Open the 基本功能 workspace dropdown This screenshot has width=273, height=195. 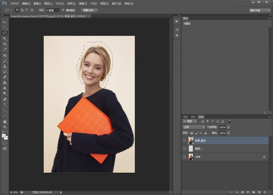pyautogui.click(x=259, y=10)
